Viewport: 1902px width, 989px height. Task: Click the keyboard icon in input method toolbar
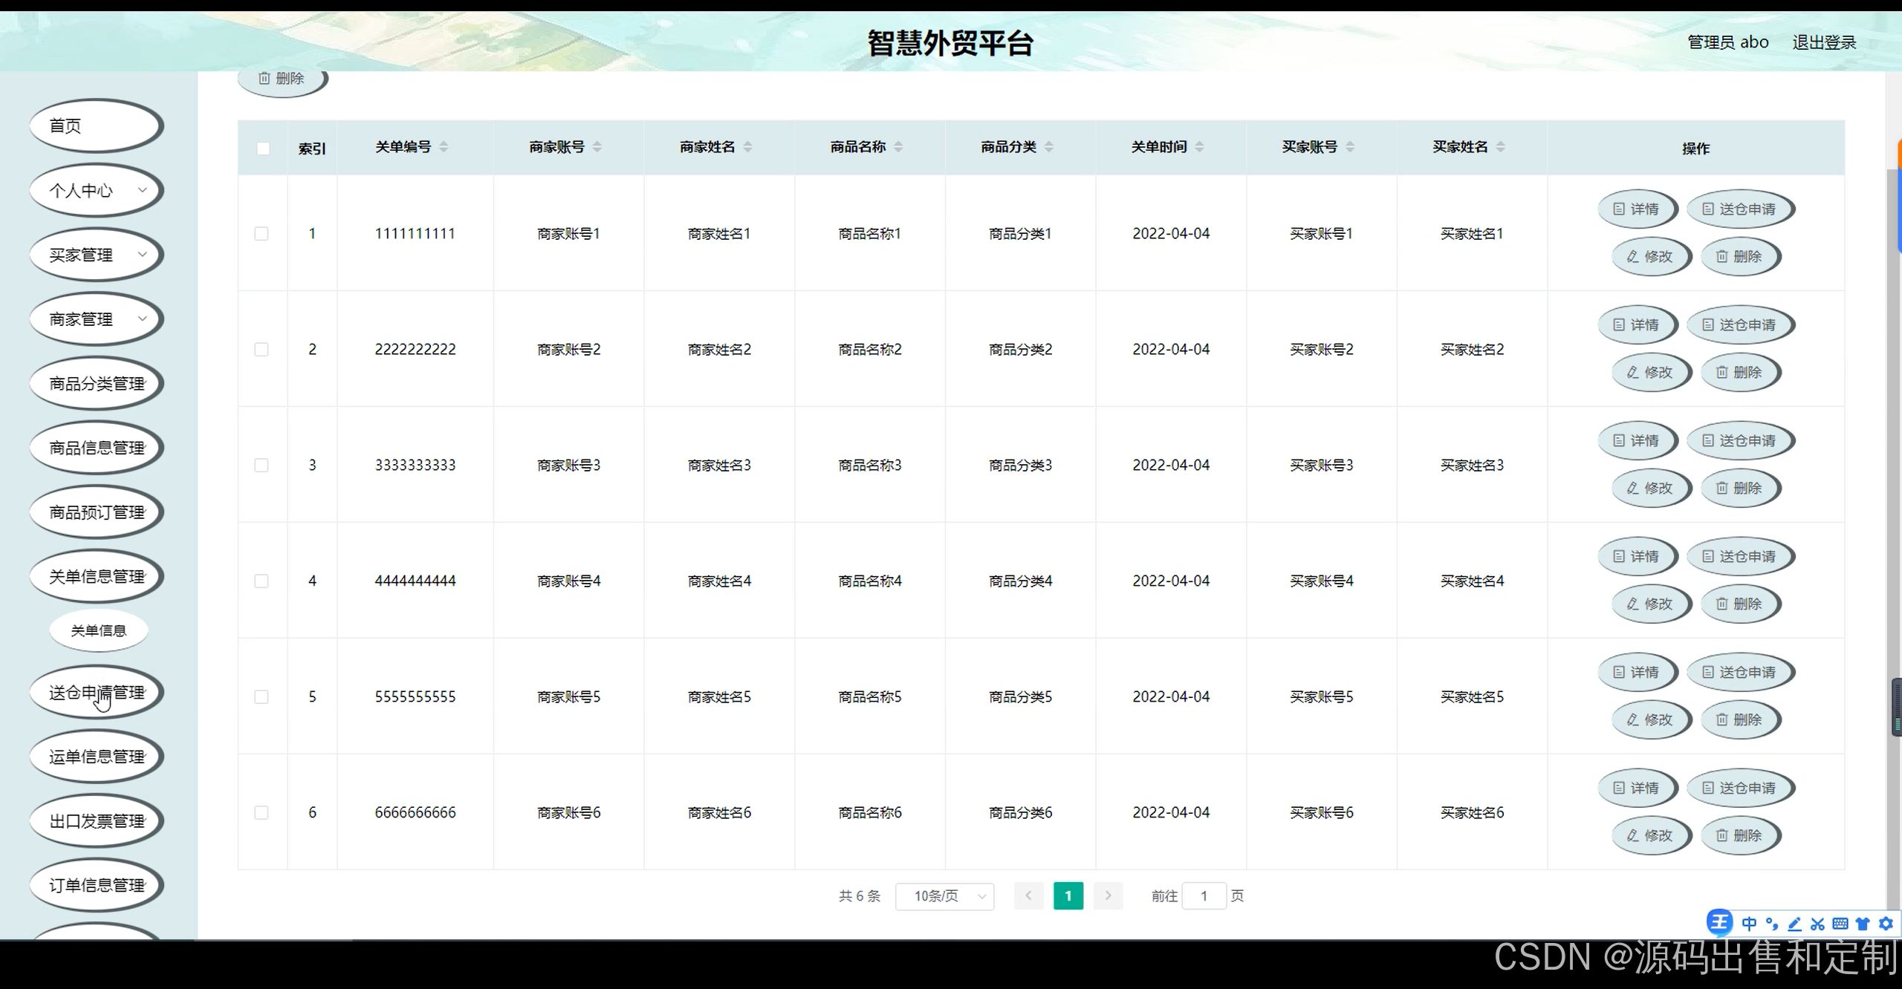(1840, 924)
